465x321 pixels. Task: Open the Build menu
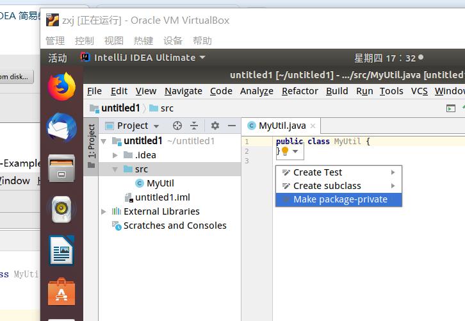pos(337,91)
